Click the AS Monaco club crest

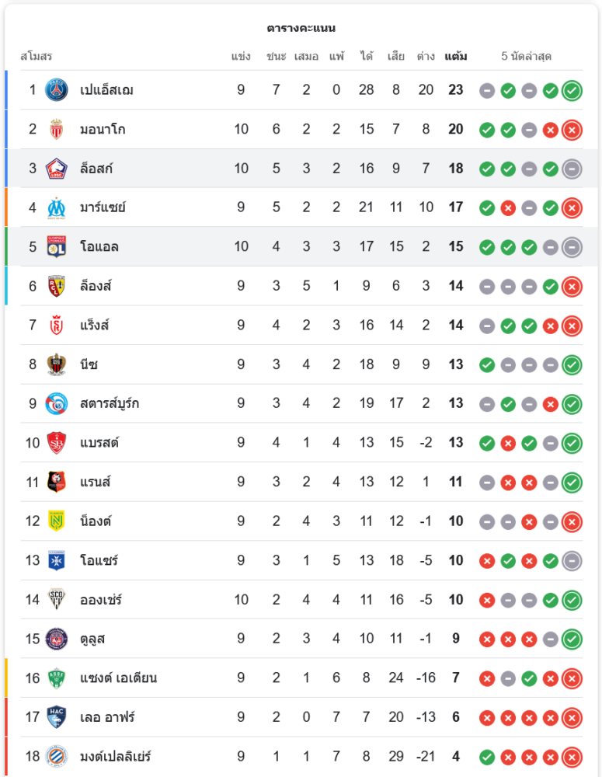coord(57,129)
